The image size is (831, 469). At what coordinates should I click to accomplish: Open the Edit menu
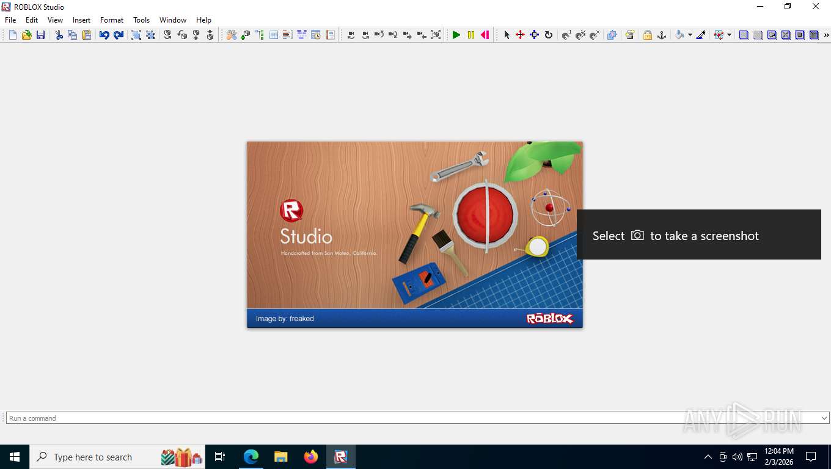tap(32, 20)
